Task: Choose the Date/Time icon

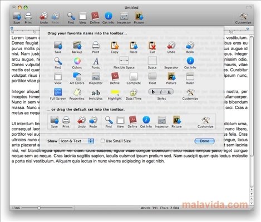Action: 134,92
